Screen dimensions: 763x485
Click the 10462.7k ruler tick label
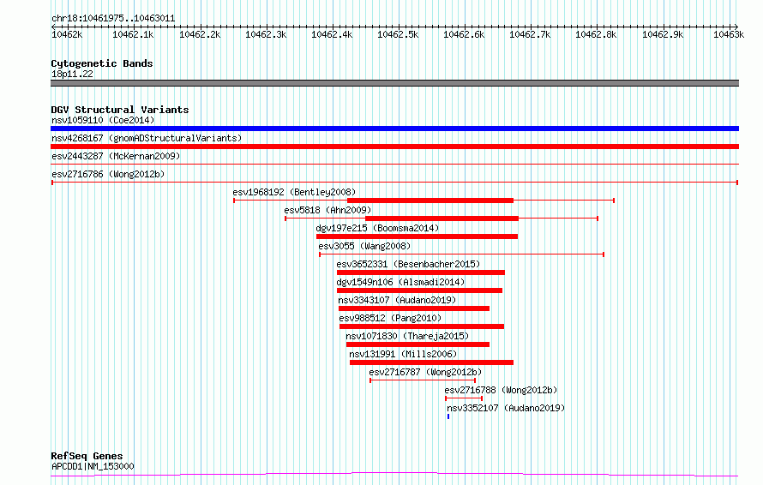click(x=530, y=34)
